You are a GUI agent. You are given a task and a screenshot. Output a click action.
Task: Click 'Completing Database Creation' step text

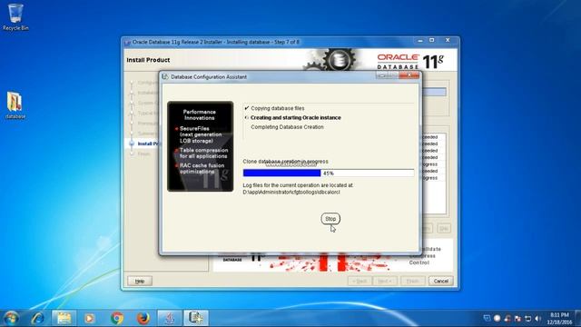click(287, 127)
